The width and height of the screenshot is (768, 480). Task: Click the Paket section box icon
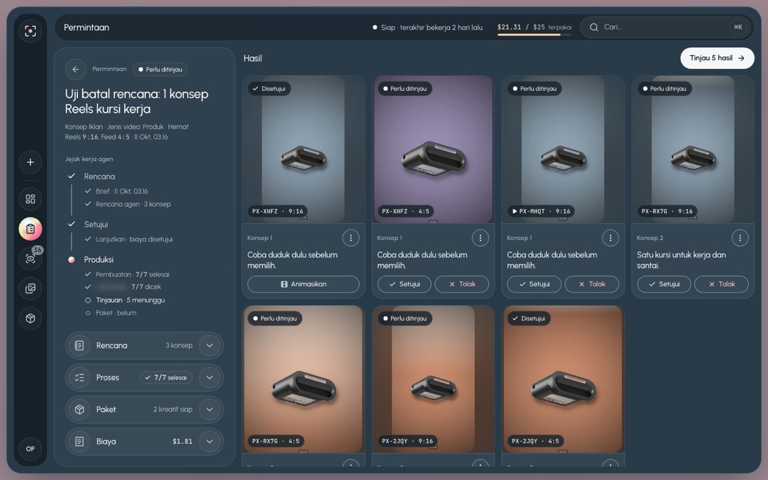pyautogui.click(x=79, y=410)
